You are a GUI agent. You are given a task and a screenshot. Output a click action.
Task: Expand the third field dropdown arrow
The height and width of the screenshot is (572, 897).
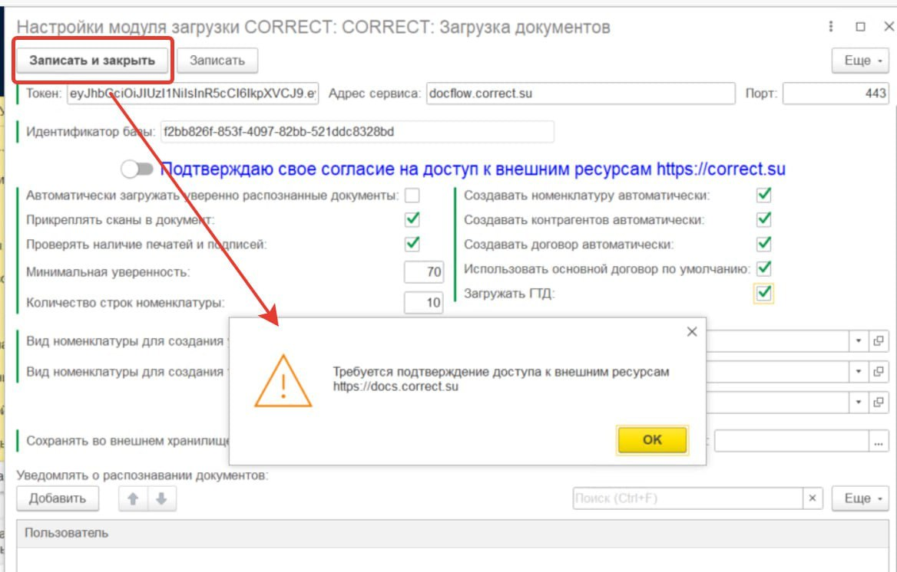pyautogui.click(x=858, y=403)
